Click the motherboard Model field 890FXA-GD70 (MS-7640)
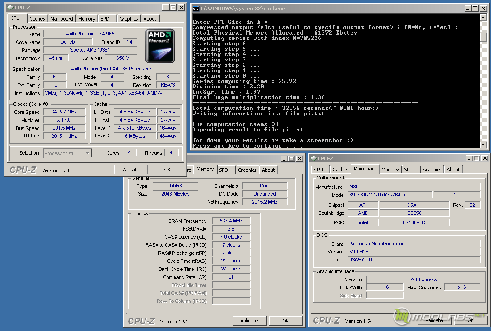Viewport: 491px width, 331px height. (390, 195)
